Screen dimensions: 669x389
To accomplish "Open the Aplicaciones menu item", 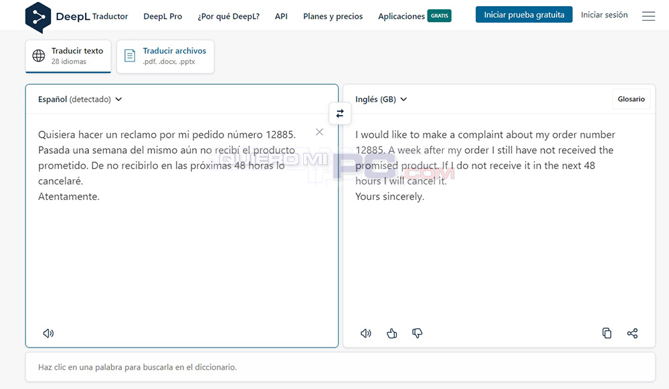I will tap(401, 16).
